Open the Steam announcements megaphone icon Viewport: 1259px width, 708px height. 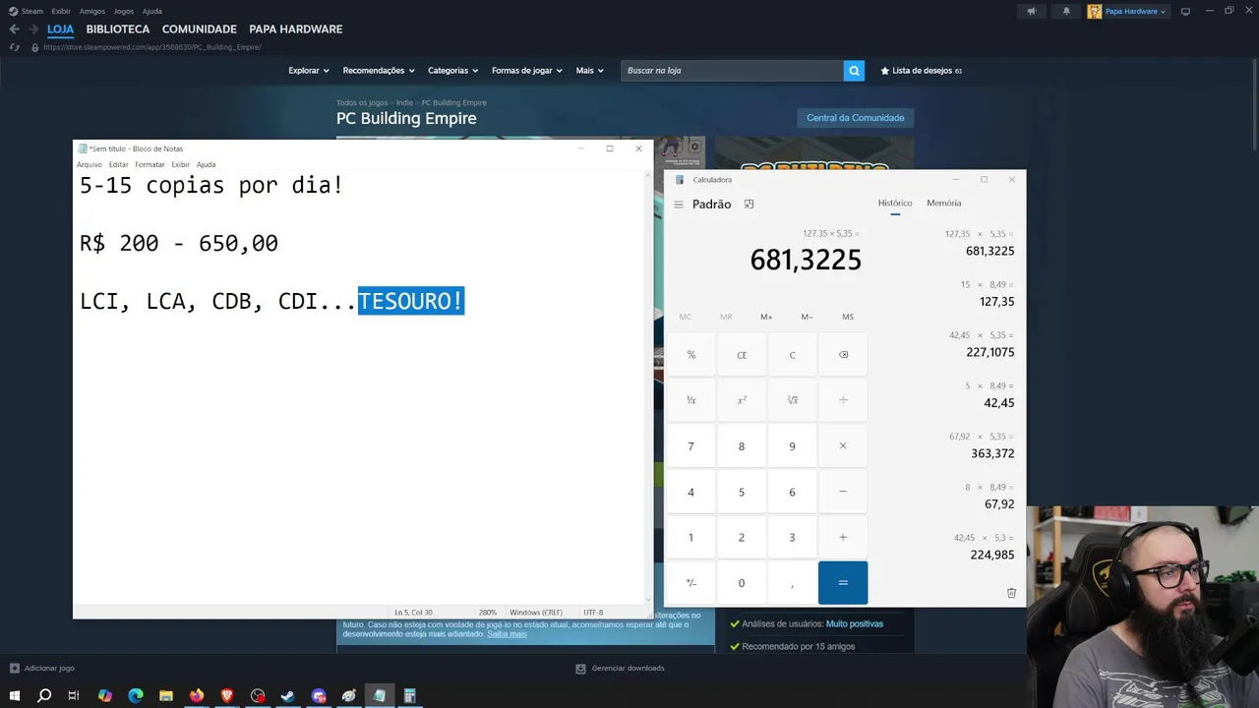1032,12
